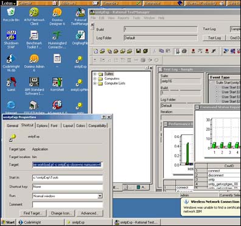Click the Cut scissors icon in TestManager toolbar
The height and width of the screenshot is (226, 241).
[x=155, y=51]
